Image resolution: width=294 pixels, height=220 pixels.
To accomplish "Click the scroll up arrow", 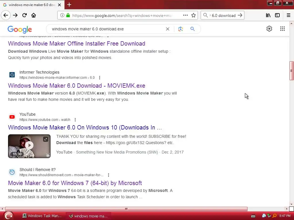I will pos(291,23).
